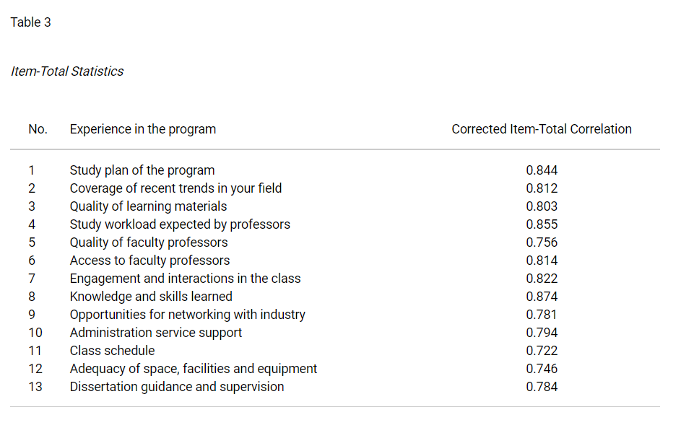Select the Item-Total Statistics title

pos(67,71)
